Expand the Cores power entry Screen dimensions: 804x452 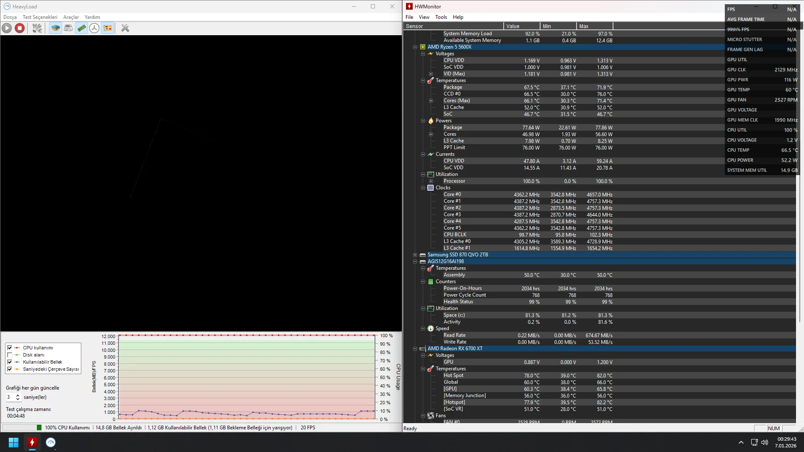(431, 134)
